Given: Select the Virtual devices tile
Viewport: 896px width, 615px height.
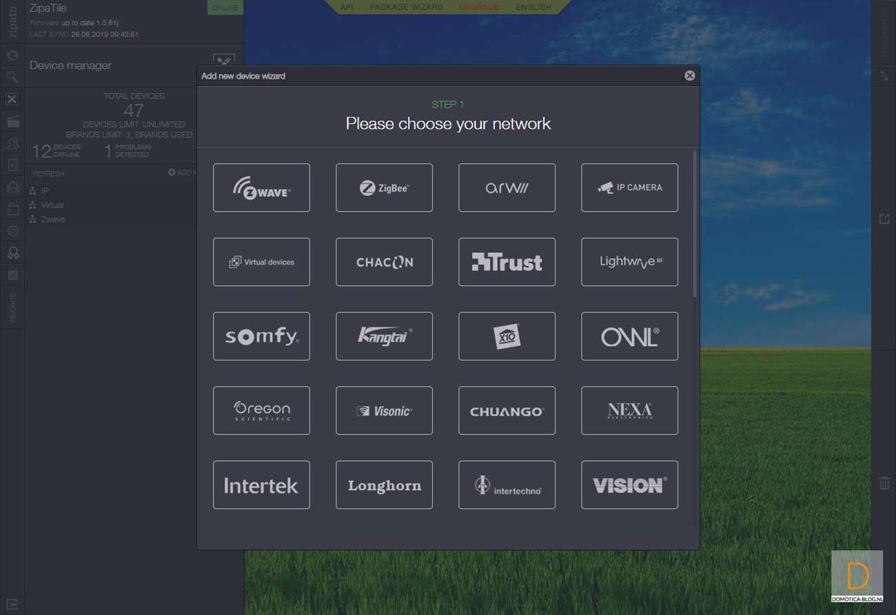Looking at the screenshot, I should (261, 262).
